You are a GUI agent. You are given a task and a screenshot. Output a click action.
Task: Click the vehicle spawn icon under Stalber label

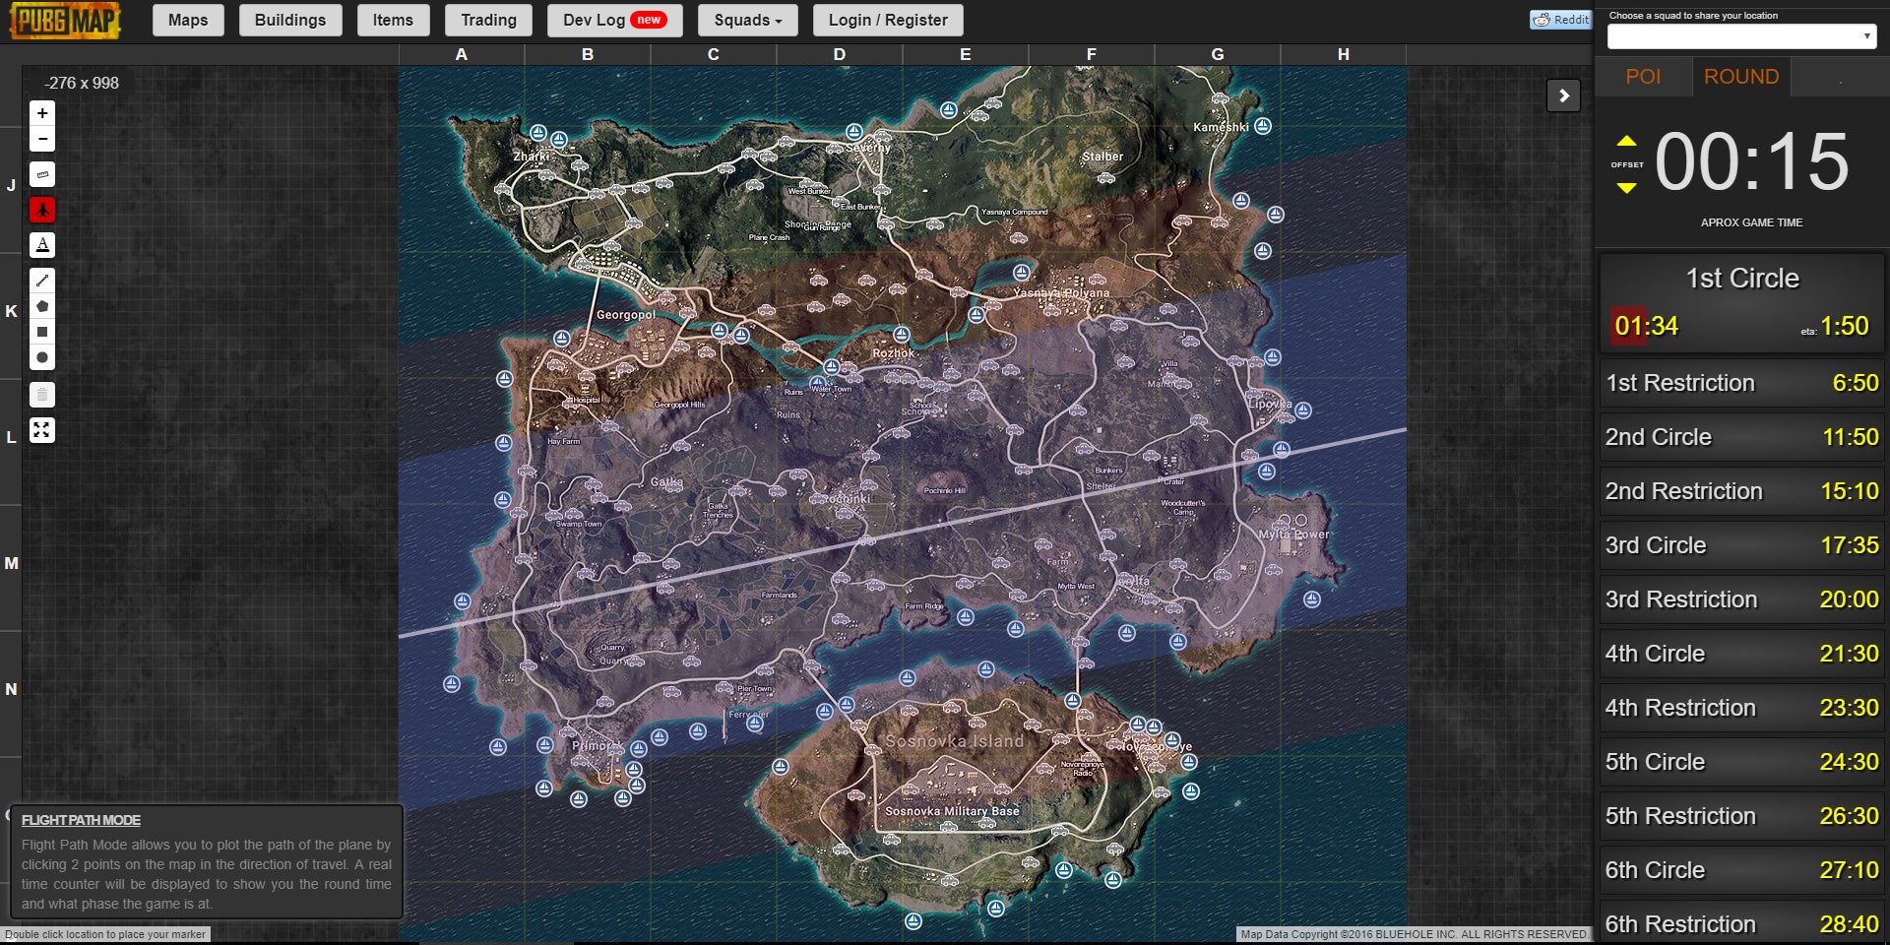(x=1106, y=178)
